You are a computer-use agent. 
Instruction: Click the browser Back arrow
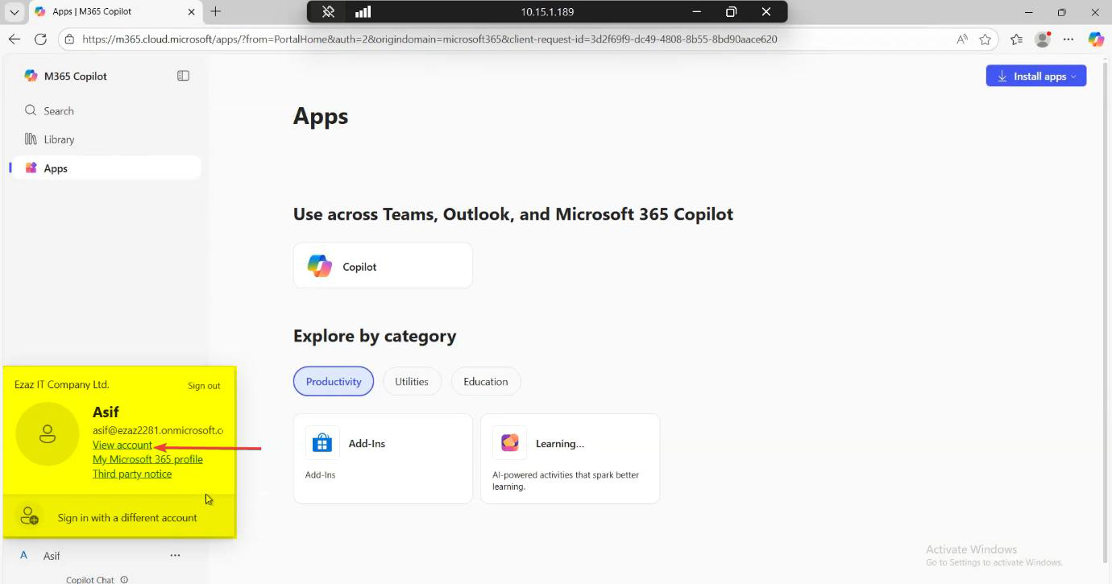(15, 39)
